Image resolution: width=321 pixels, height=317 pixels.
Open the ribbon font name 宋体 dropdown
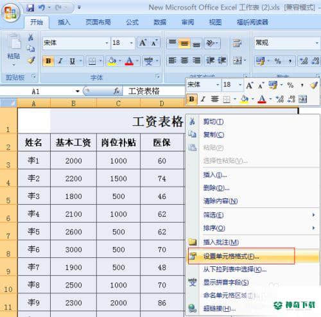point(107,43)
